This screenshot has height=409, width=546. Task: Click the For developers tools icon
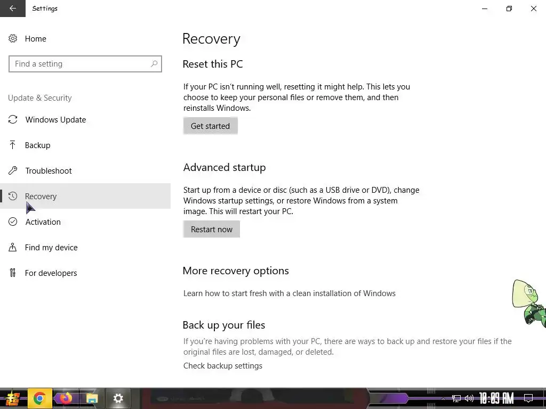tap(13, 273)
